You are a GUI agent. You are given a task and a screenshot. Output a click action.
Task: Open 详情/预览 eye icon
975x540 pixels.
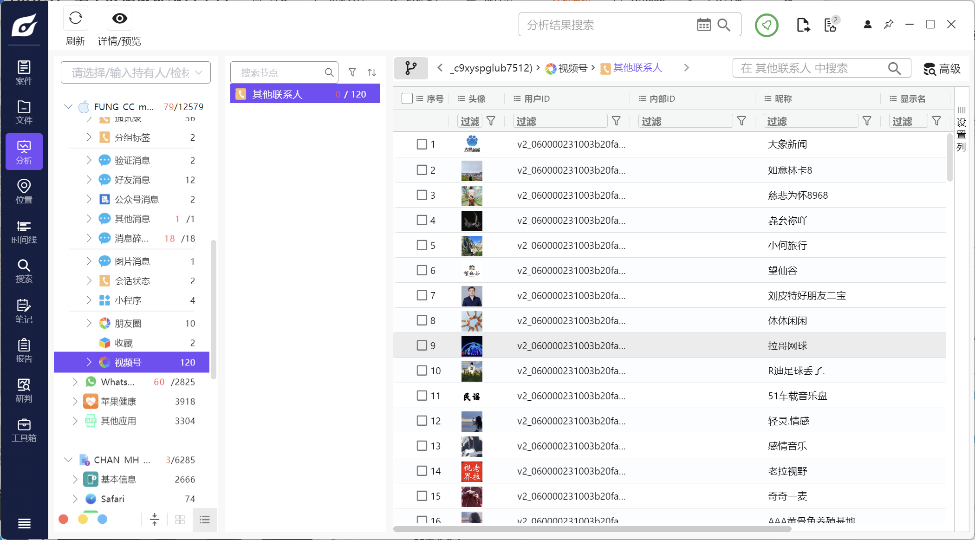click(119, 19)
